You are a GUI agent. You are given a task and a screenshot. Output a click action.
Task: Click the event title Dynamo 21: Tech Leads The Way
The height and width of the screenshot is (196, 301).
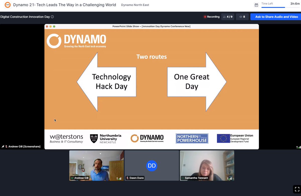[64, 5]
